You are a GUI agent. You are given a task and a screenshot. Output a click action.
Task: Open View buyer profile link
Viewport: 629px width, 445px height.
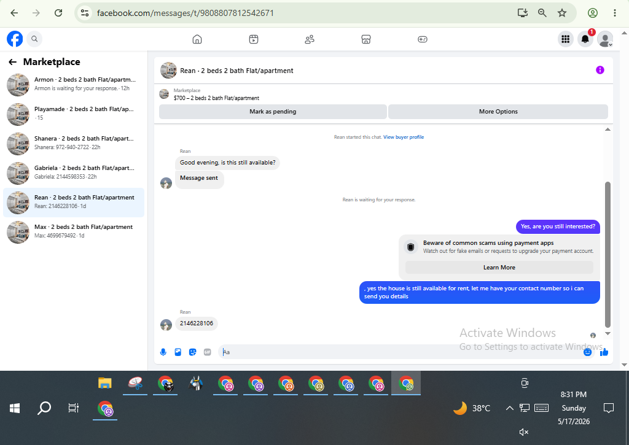(x=404, y=137)
